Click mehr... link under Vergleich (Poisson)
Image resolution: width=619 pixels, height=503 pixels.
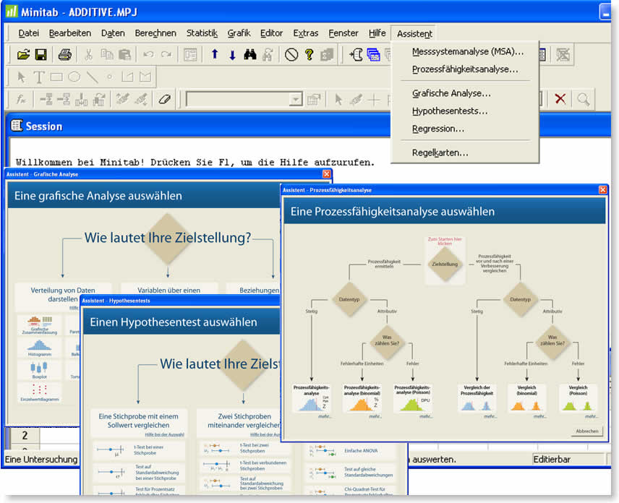[591, 416]
